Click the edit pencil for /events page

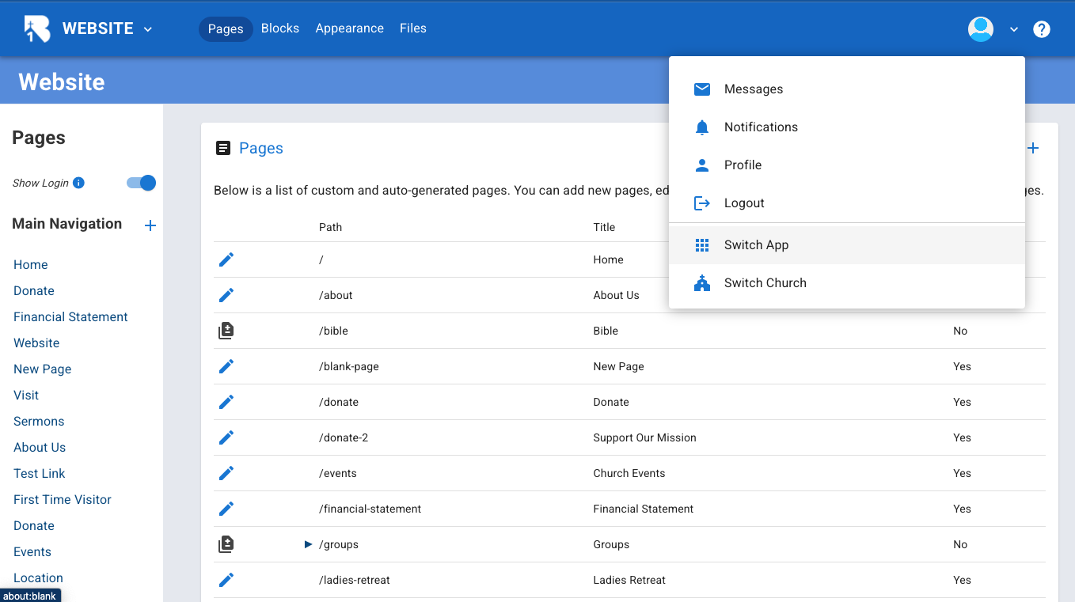pos(226,473)
